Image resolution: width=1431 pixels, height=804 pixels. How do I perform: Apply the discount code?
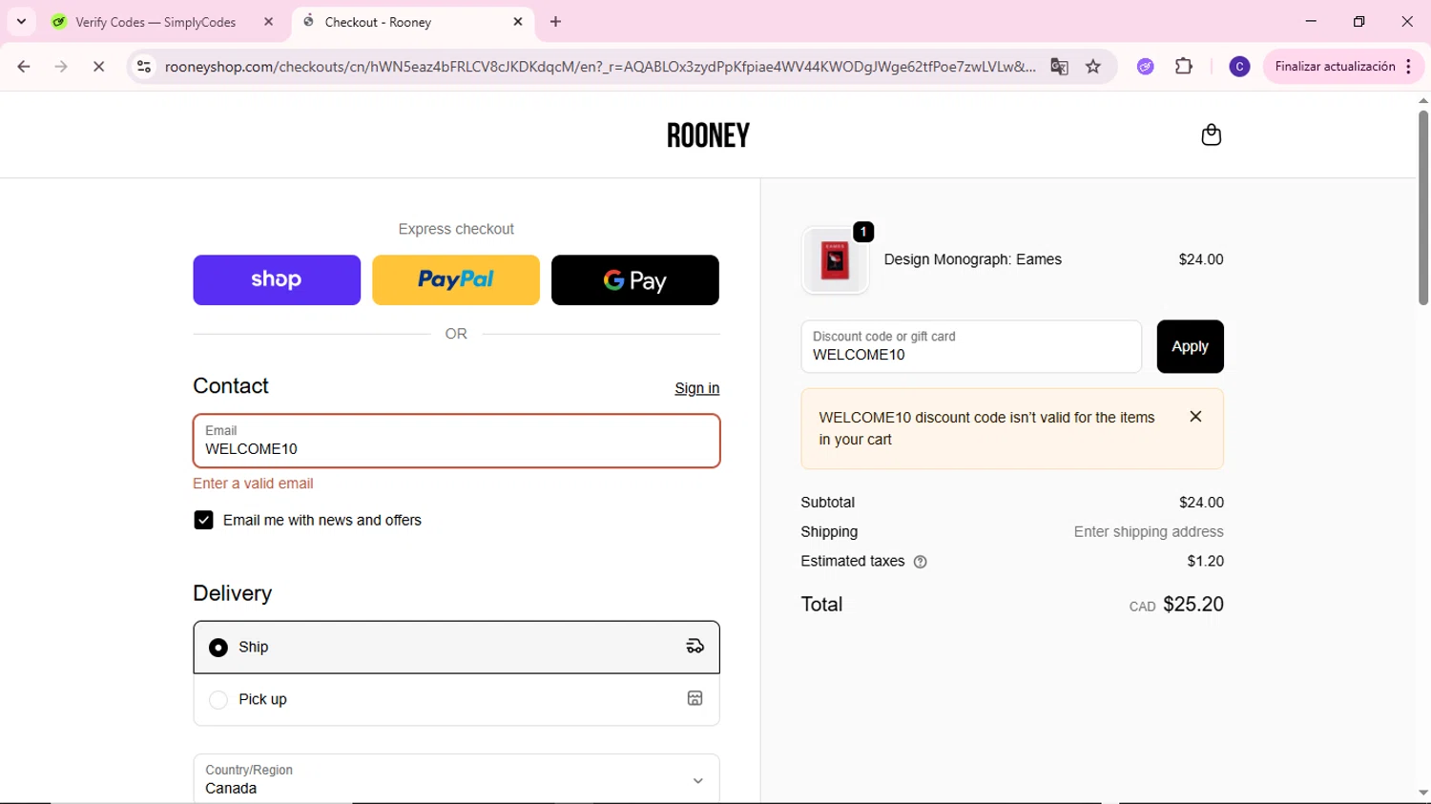pos(1190,346)
